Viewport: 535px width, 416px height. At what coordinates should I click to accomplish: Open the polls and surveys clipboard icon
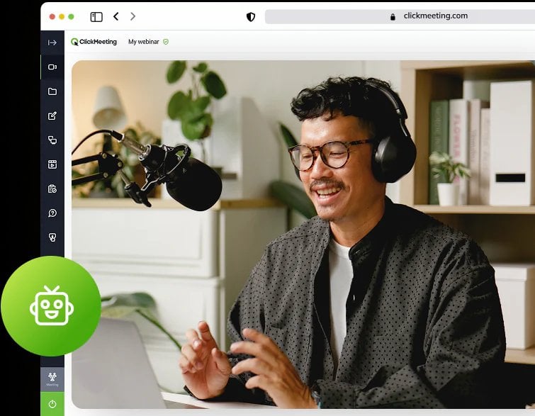52,189
